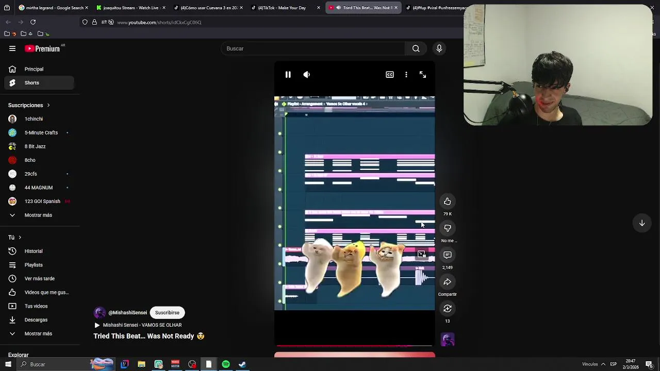Like the Short with 79 K likes
The image size is (660, 371).
tap(448, 201)
